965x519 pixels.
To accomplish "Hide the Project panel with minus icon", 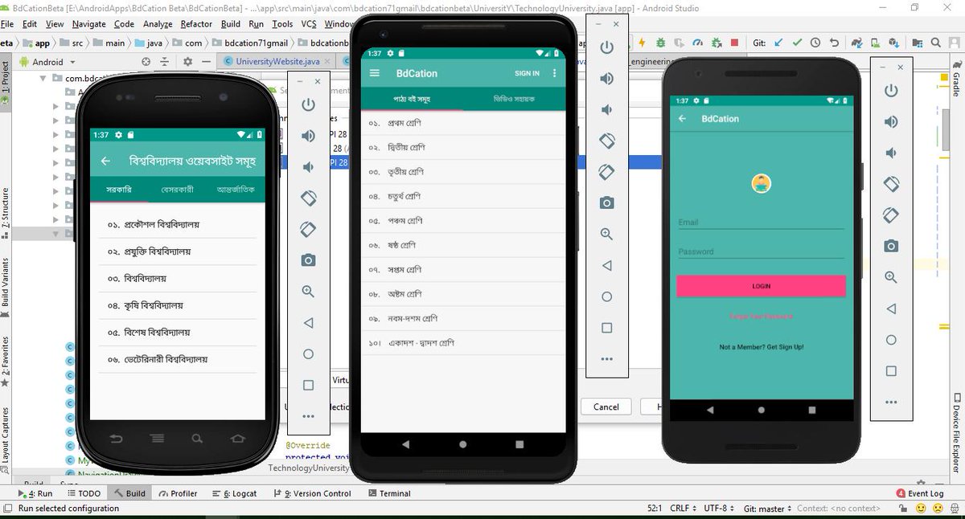I will [206, 61].
